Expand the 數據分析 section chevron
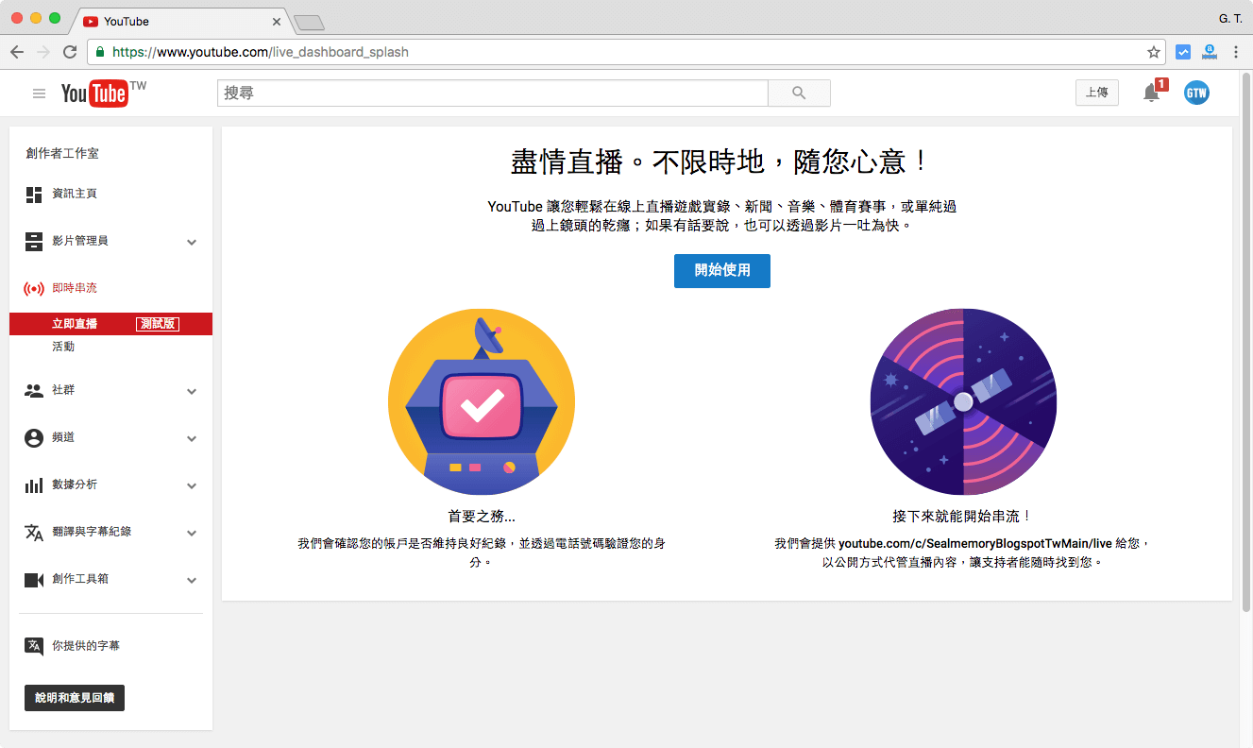Viewport: 1253px width, 748px height. [x=192, y=484]
